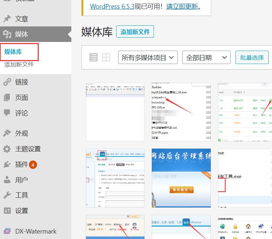
Task: Click the Tools wrench icon
Action: coord(7,195)
